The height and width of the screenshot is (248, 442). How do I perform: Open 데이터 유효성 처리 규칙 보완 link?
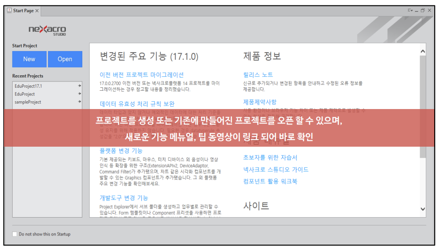pos(137,104)
